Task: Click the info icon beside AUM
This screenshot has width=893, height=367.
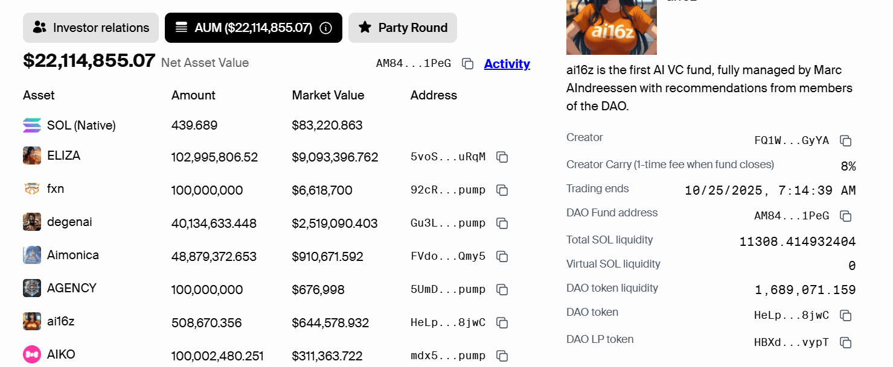Action: tap(326, 28)
